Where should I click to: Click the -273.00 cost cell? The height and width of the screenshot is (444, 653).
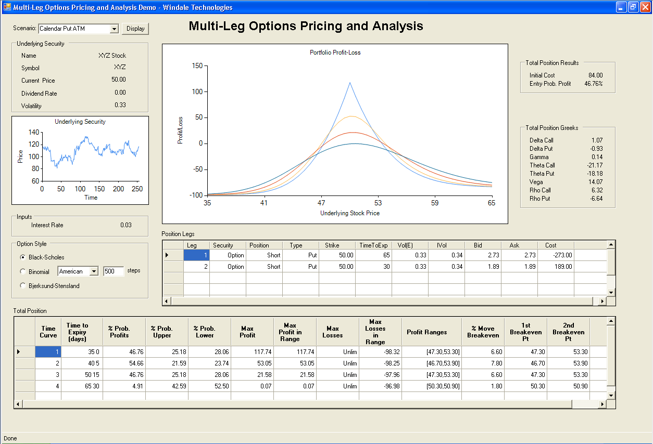556,255
